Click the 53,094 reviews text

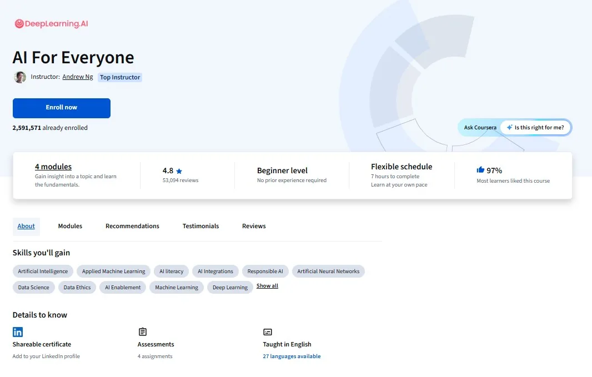point(180,180)
